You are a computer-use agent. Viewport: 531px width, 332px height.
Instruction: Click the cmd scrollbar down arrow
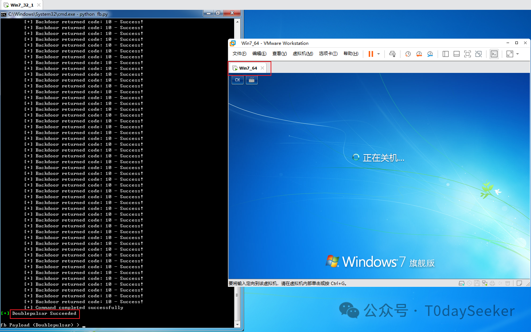point(237,324)
